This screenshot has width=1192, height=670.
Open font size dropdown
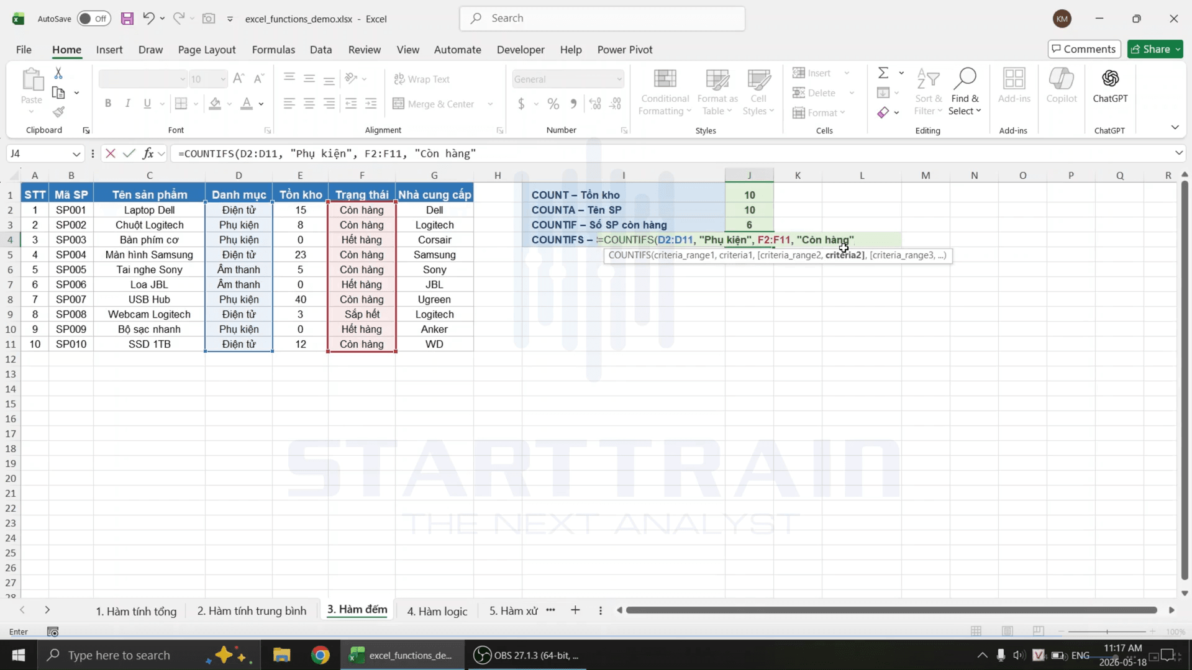[x=223, y=79]
